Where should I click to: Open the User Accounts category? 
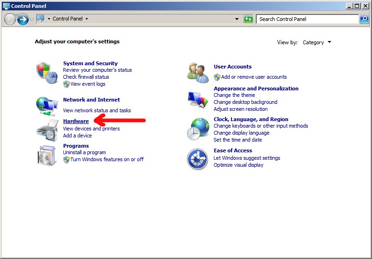(233, 67)
